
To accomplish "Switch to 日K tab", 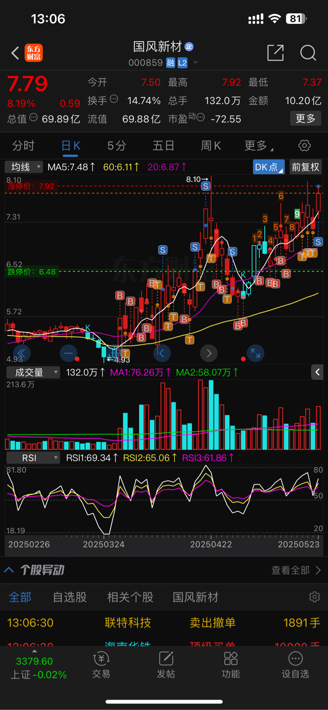I will click(71, 146).
